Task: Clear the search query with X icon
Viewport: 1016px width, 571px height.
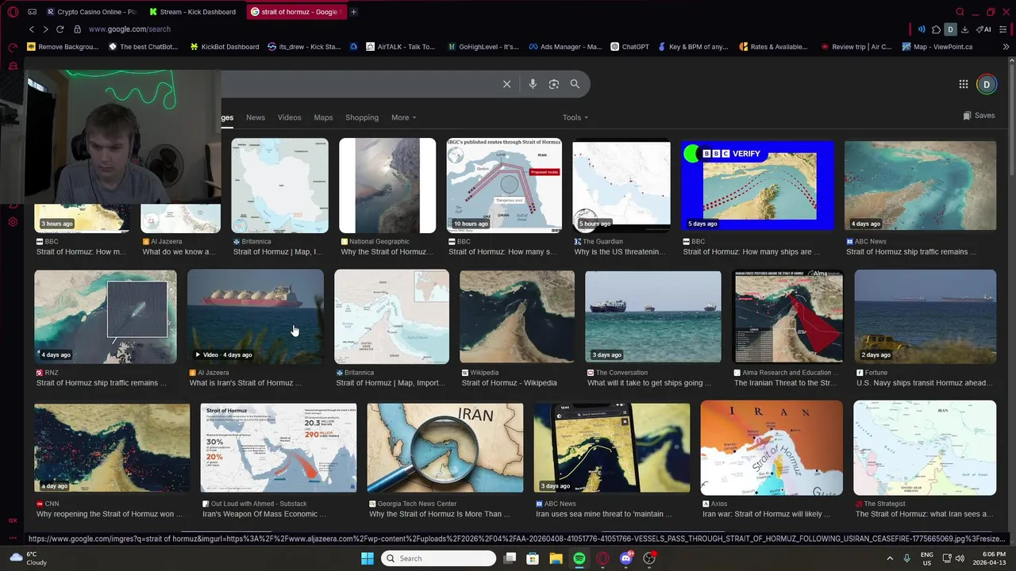Action: (x=506, y=84)
